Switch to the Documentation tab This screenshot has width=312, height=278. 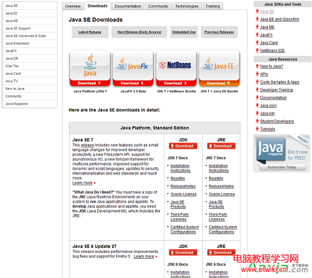128,6
